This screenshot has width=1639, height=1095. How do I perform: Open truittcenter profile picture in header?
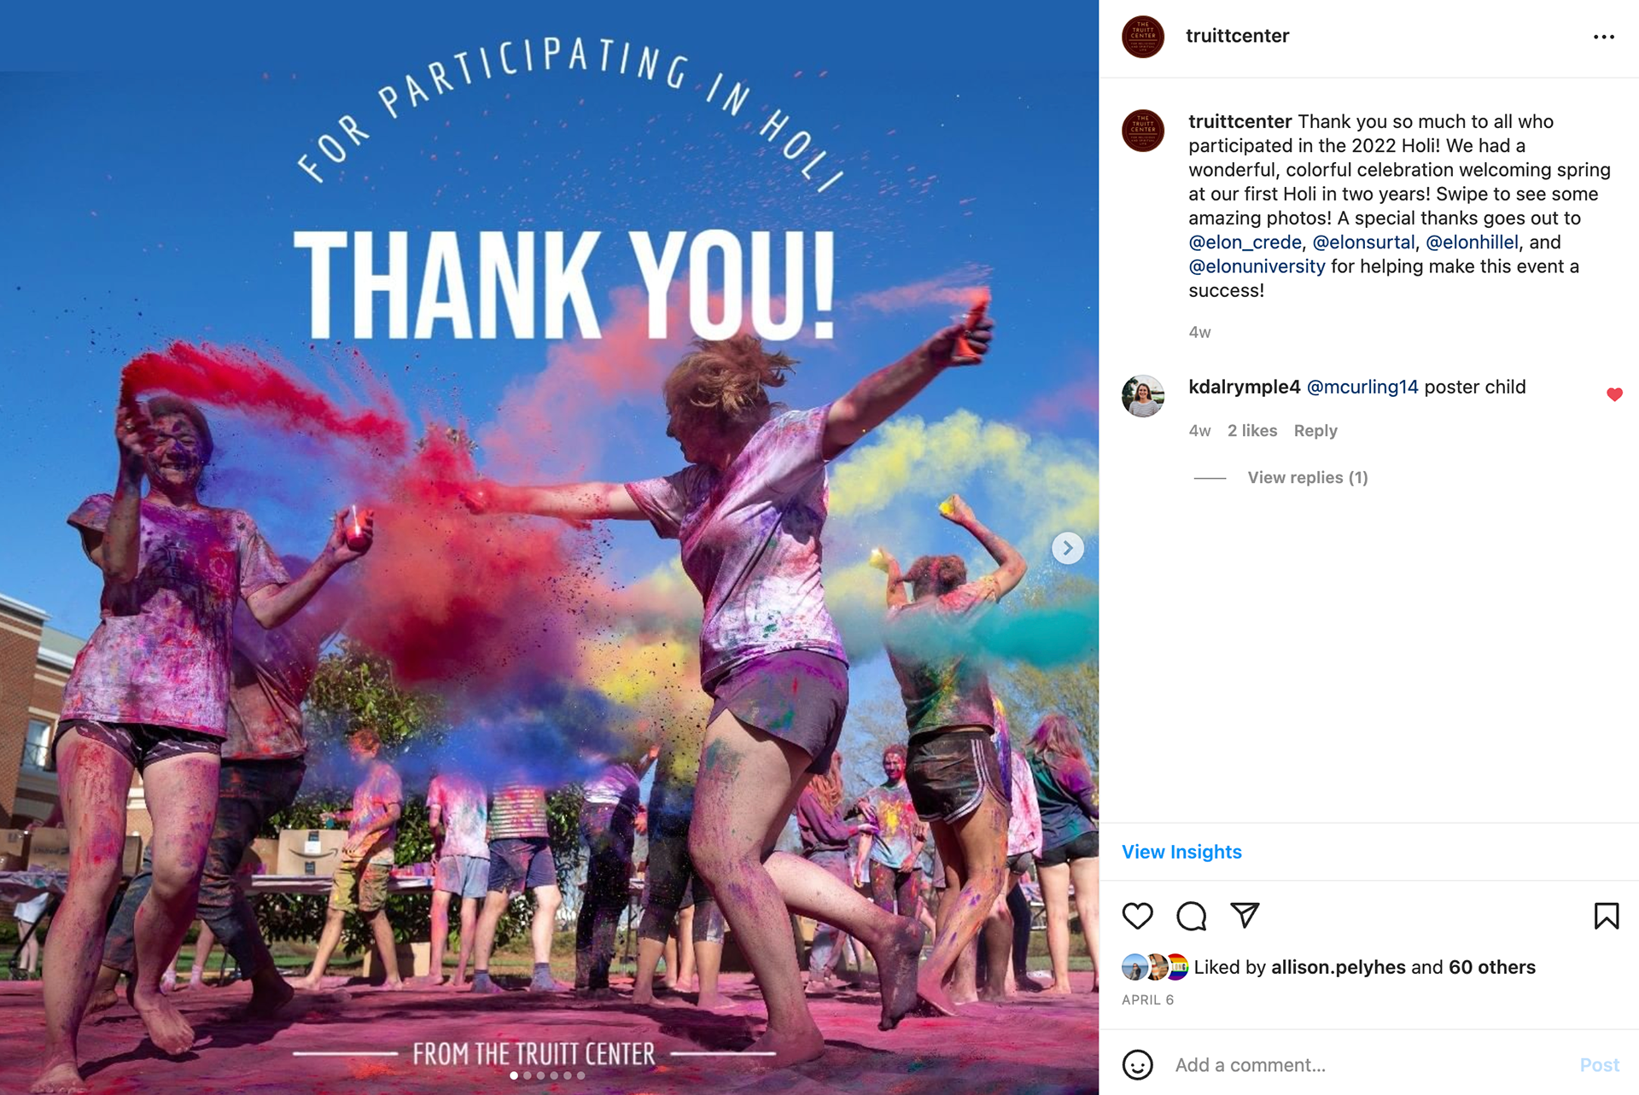click(1142, 37)
